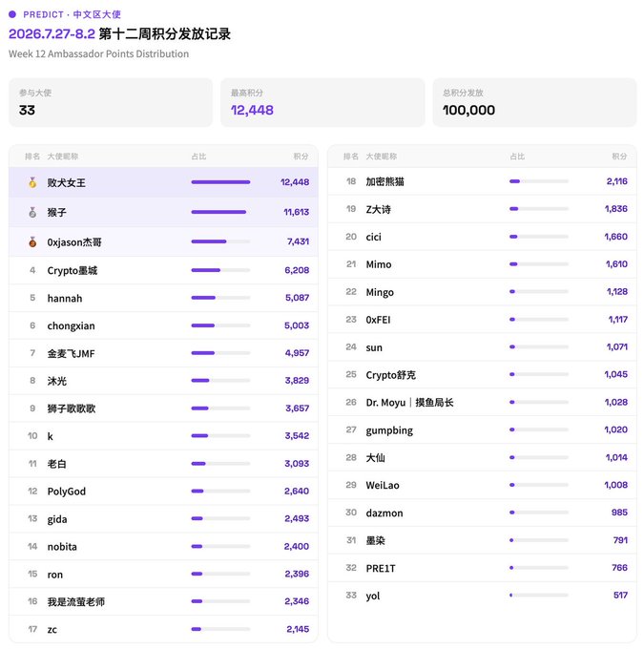Image resolution: width=644 pixels, height=649 pixels.
Task: Select the name gida
Action: click(x=57, y=519)
